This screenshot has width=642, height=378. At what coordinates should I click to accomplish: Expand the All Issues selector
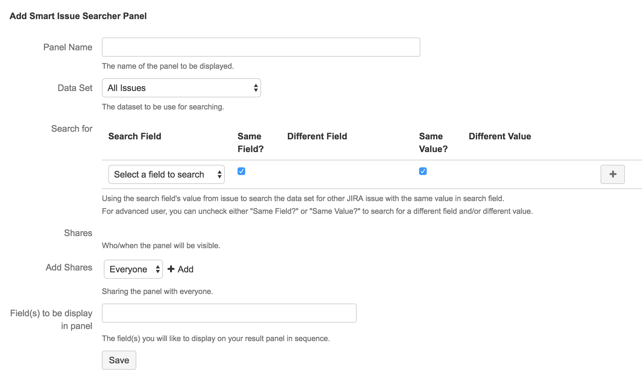pos(182,88)
